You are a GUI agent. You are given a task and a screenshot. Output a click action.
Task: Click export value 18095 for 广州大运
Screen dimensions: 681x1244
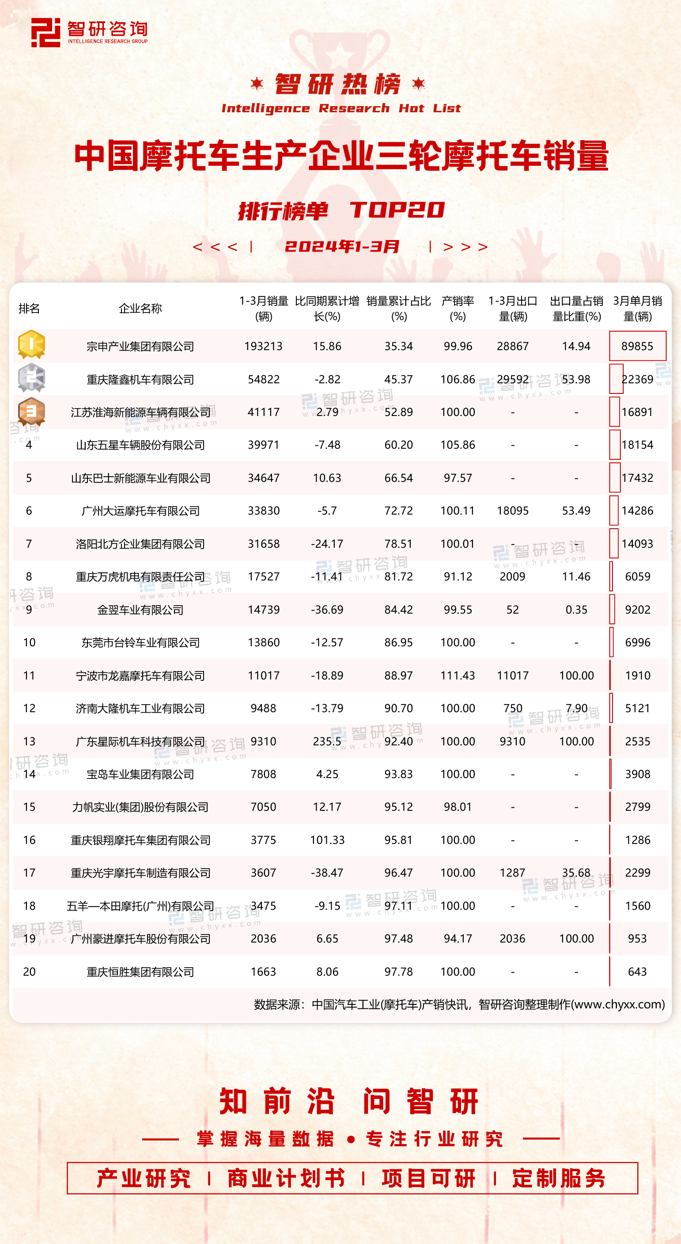(513, 511)
